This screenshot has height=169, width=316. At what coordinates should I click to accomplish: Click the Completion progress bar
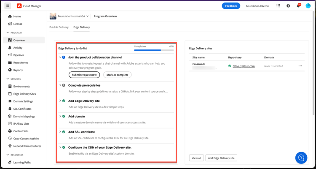coord(154,50)
